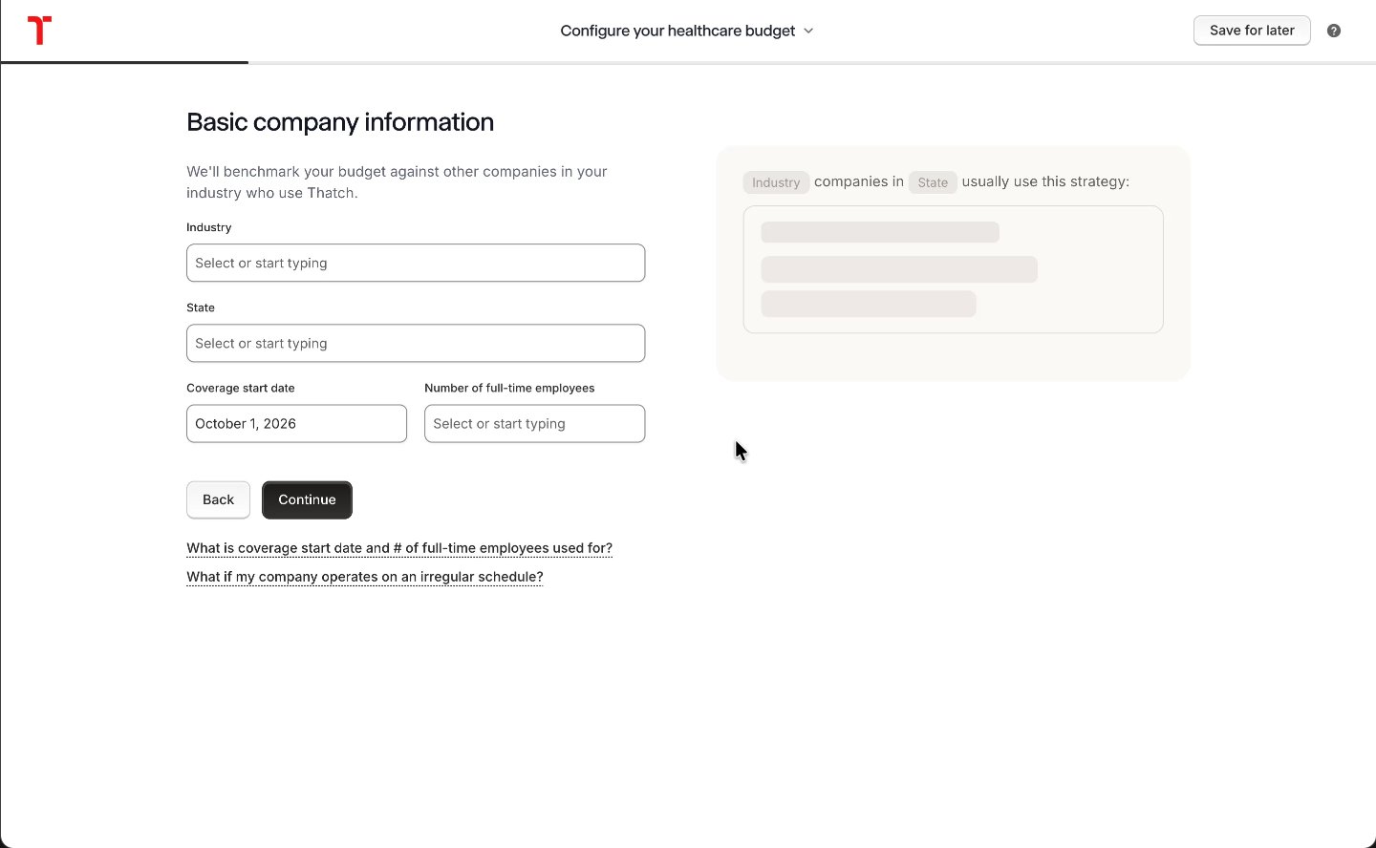Click the State placeholder chip in preview
This screenshot has width=1376, height=848.
tap(933, 182)
